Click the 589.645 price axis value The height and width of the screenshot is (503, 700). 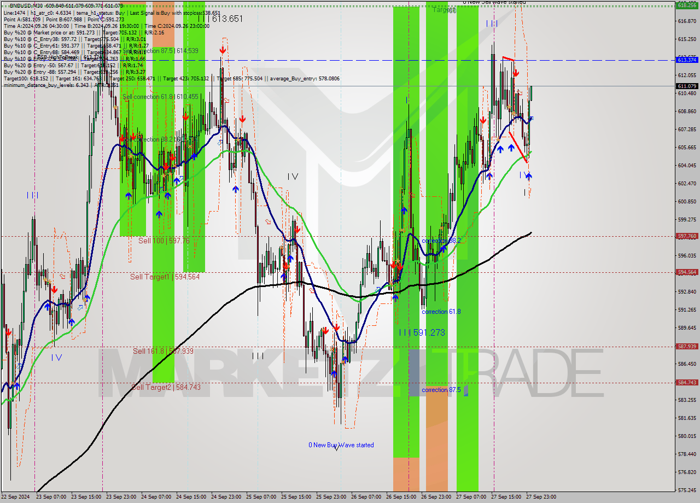(x=687, y=328)
